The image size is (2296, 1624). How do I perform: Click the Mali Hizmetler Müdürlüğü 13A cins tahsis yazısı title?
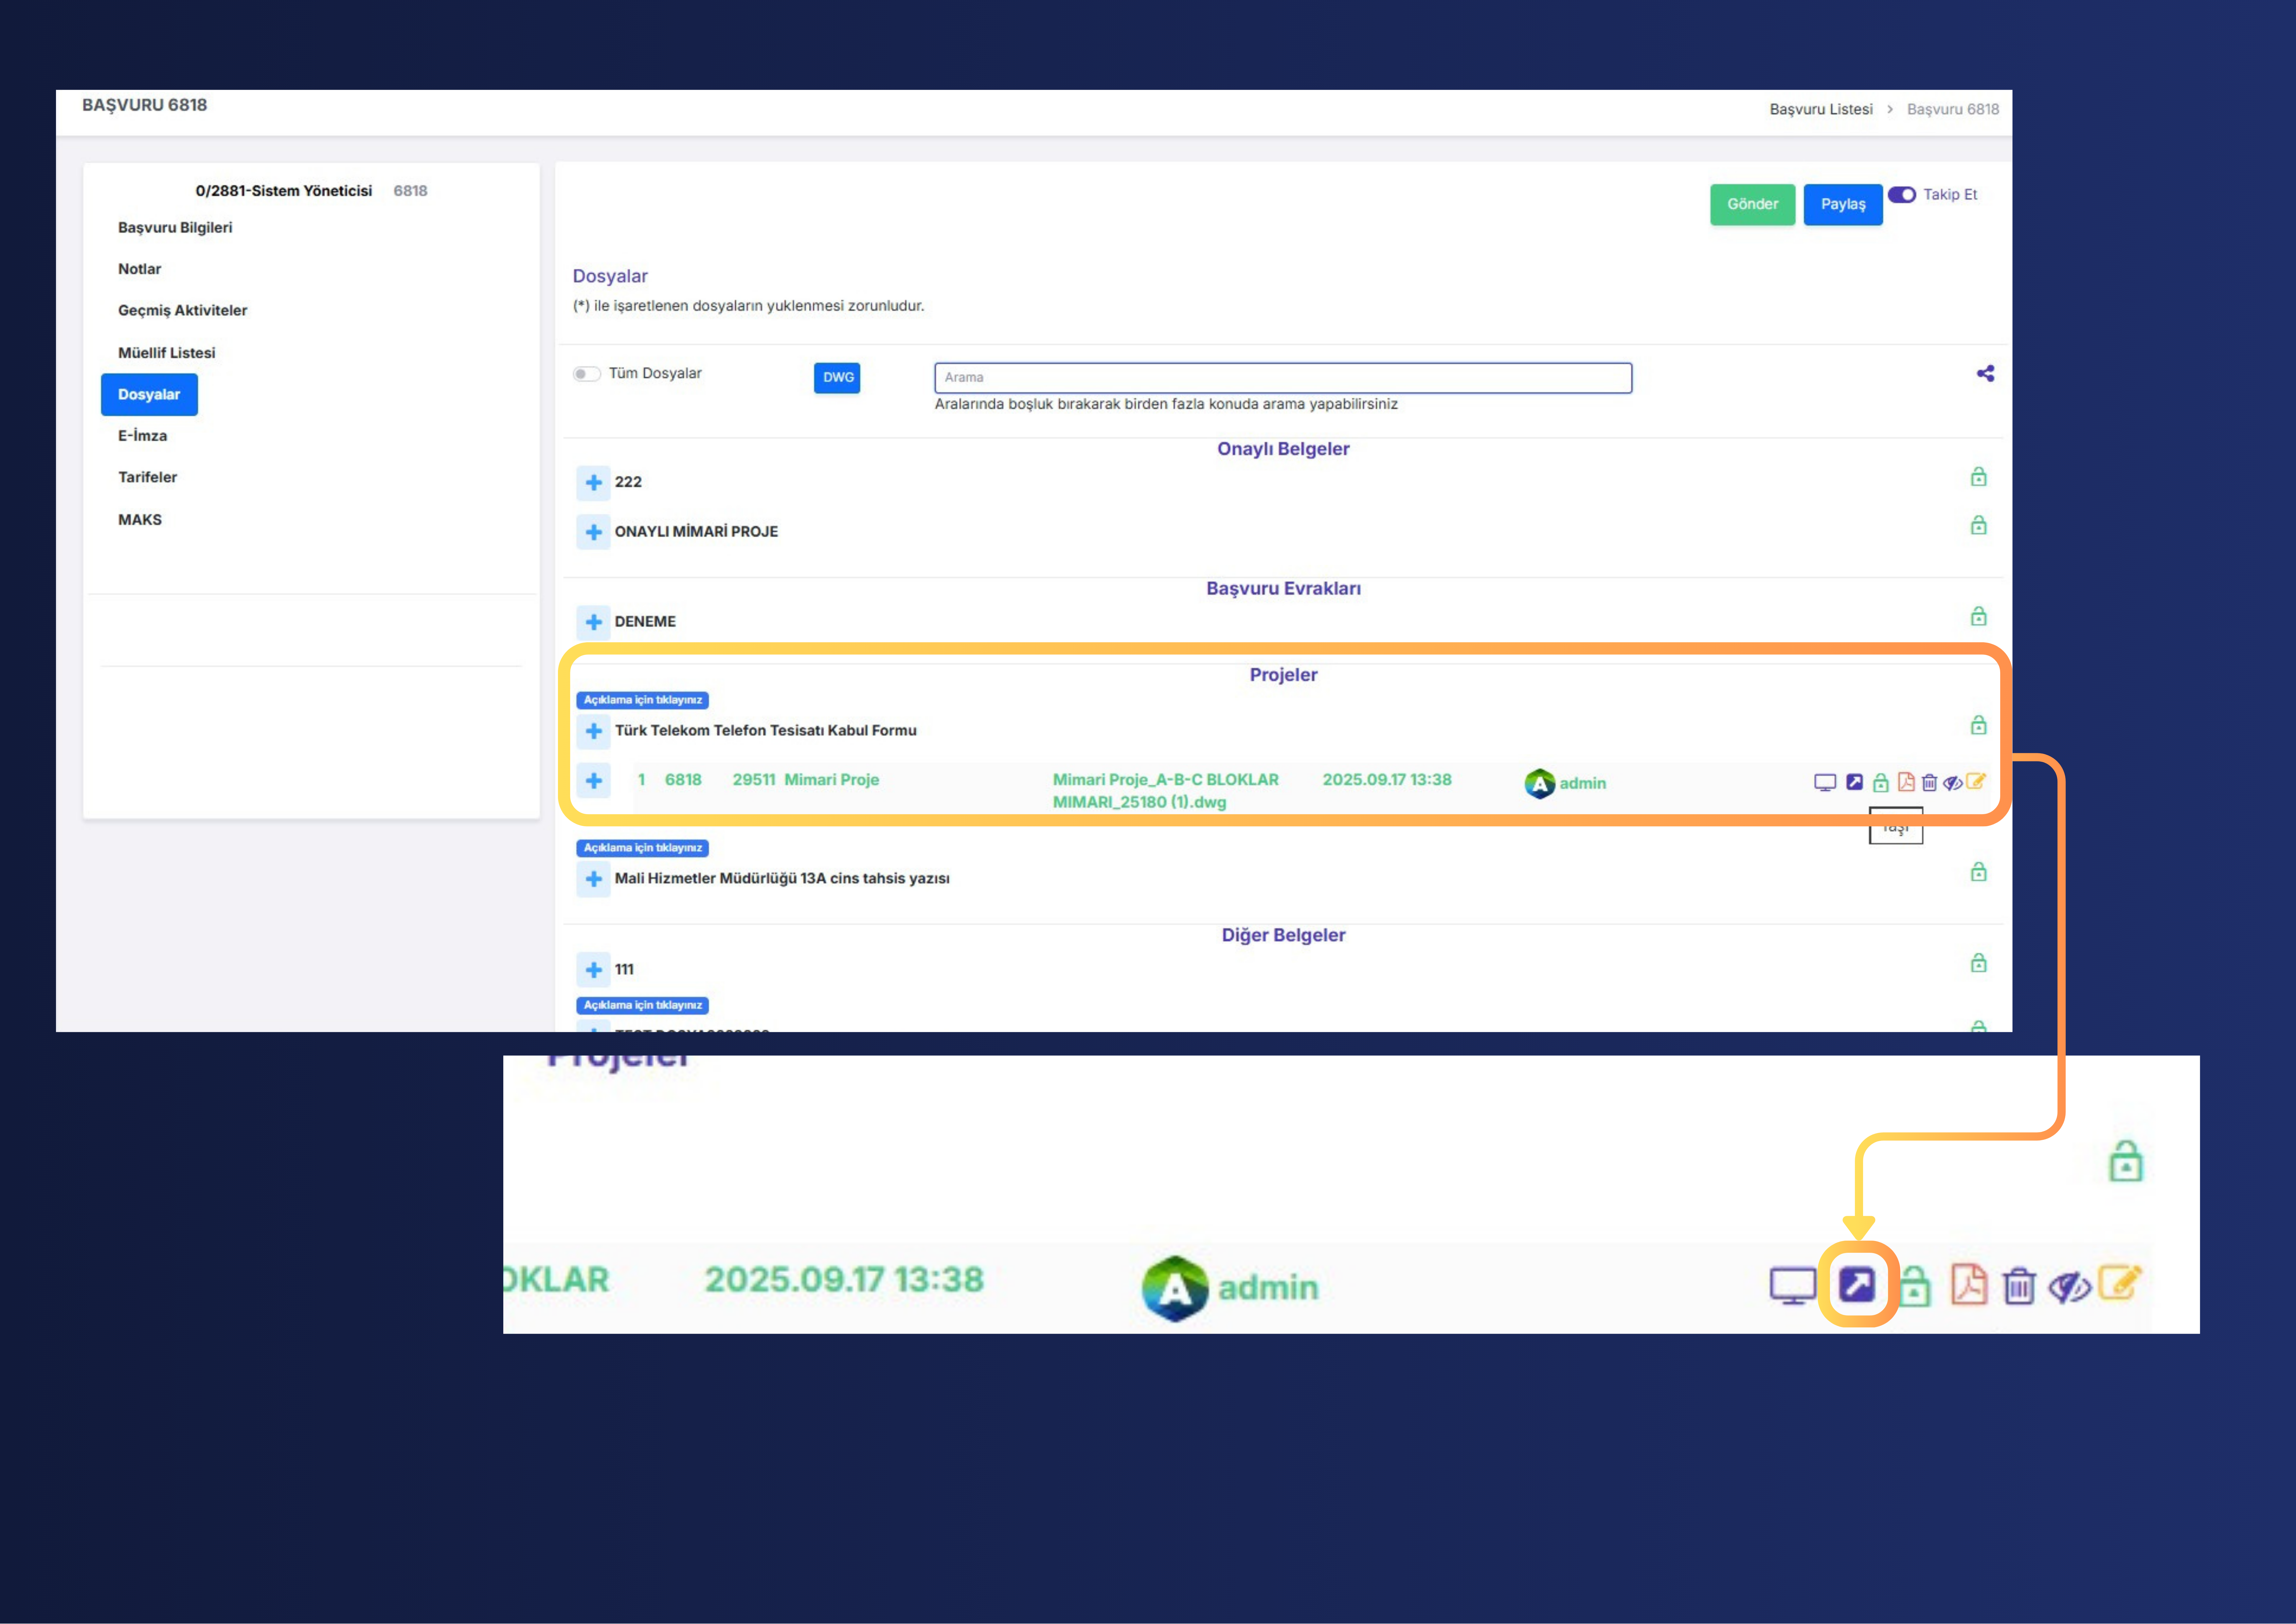tap(782, 879)
